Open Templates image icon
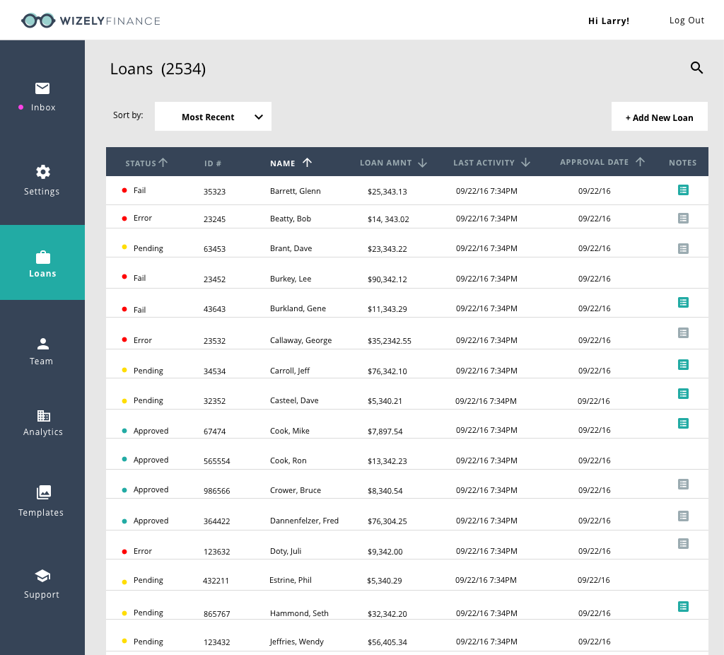Image resolution: width=724 pixels, height=655 pixels. 44,492
